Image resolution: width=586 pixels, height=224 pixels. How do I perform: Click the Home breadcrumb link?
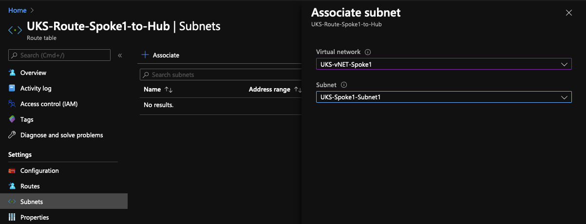coord(18,10)
